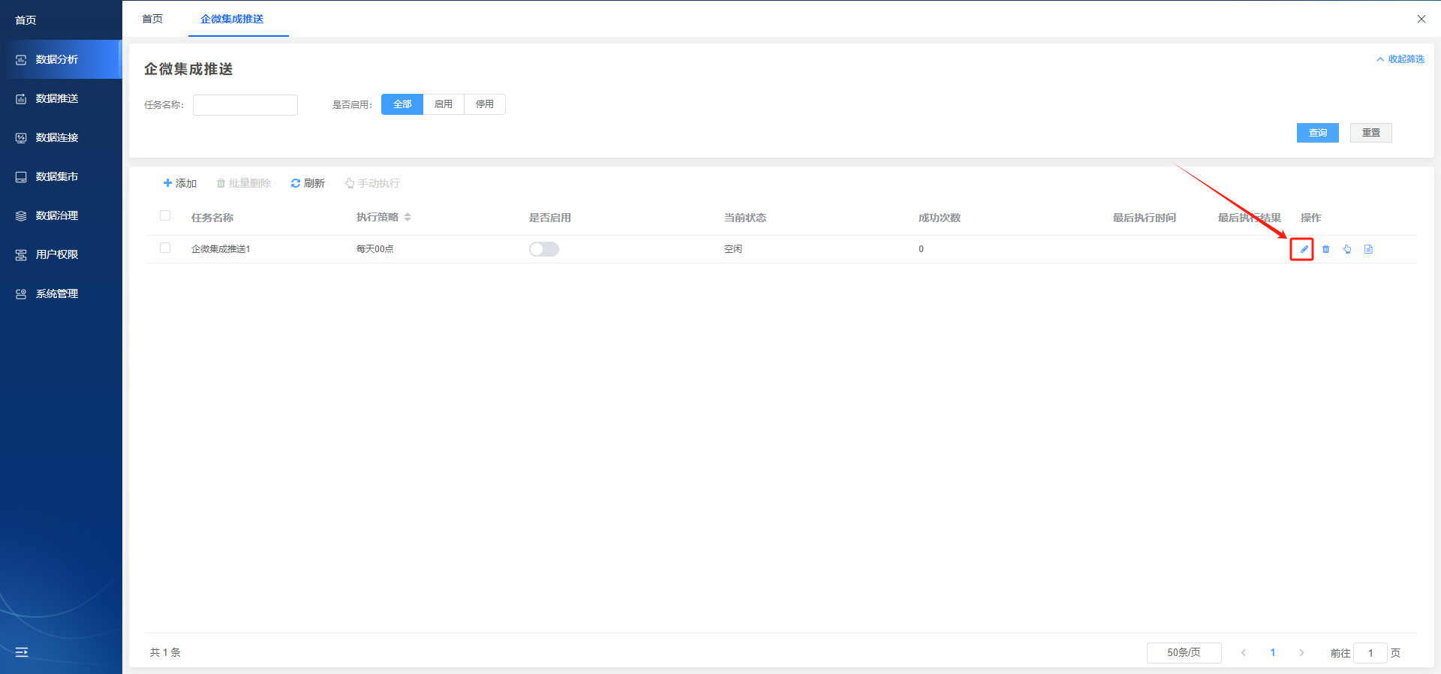1441x674 pixels.
Task: Switch to the 首页 tab
Action: click(x=152, y=19)
